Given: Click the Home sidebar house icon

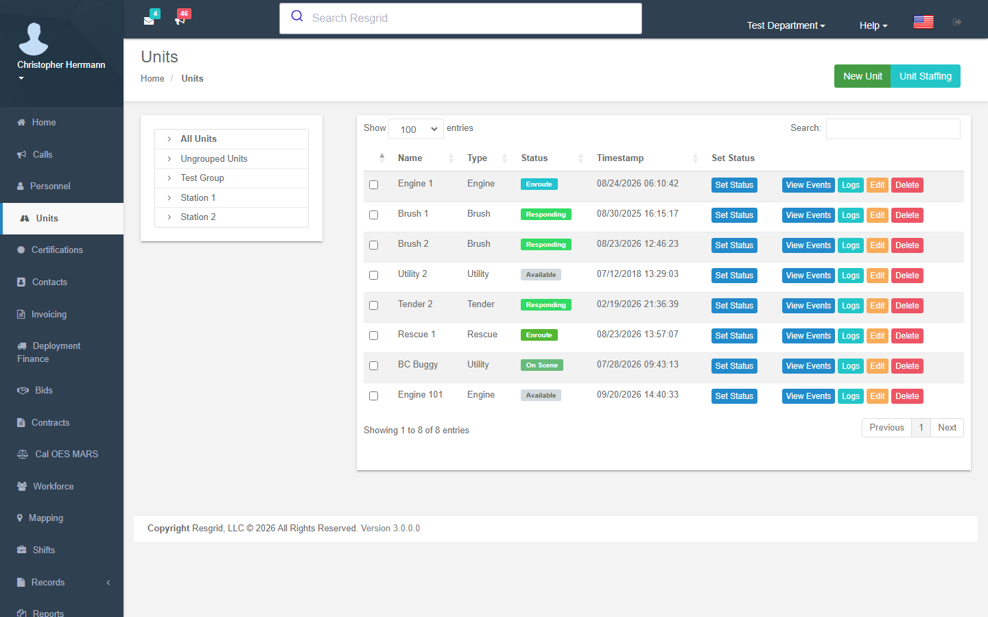Looking at the screenshot, I should (21, 122).
